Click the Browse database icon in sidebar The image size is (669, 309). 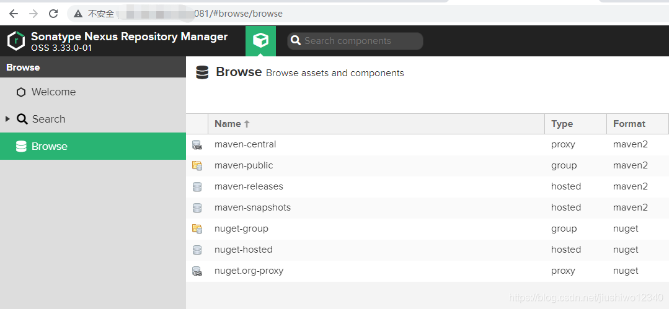21,146
